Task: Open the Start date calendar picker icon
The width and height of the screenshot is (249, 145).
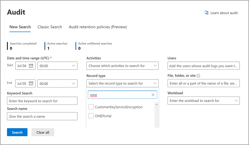Action: (31, 66)
